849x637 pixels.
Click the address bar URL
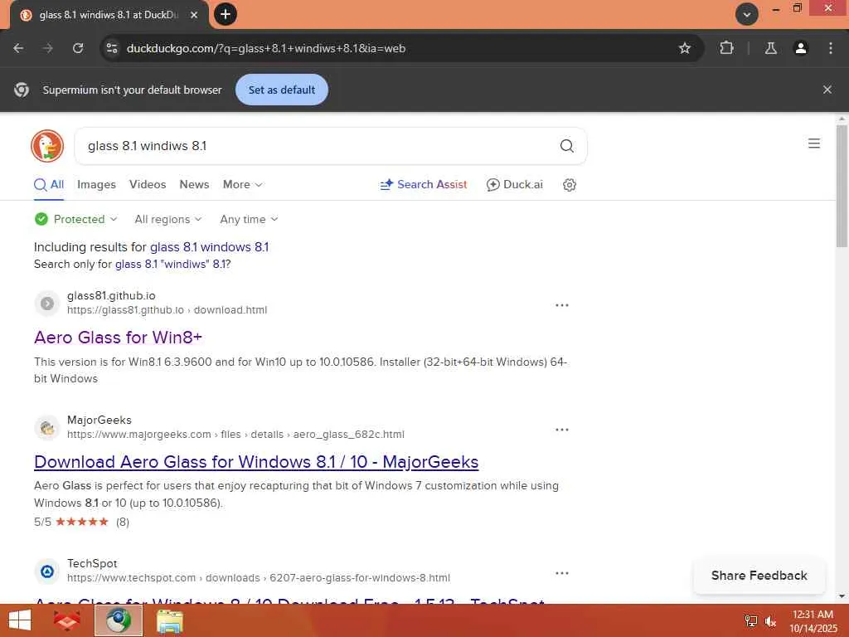[x=266, y=48]
